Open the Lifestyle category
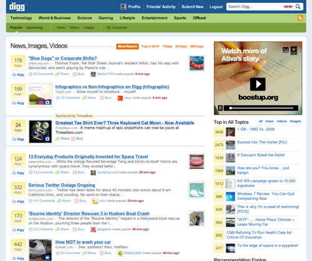Viewport: 312px width, 261px height. 128,18
